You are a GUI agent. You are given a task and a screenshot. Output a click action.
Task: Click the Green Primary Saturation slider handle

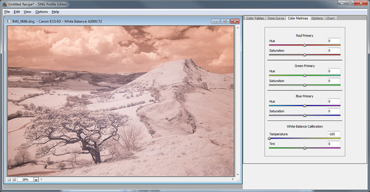pyautogui.click(x=304, y=85)
